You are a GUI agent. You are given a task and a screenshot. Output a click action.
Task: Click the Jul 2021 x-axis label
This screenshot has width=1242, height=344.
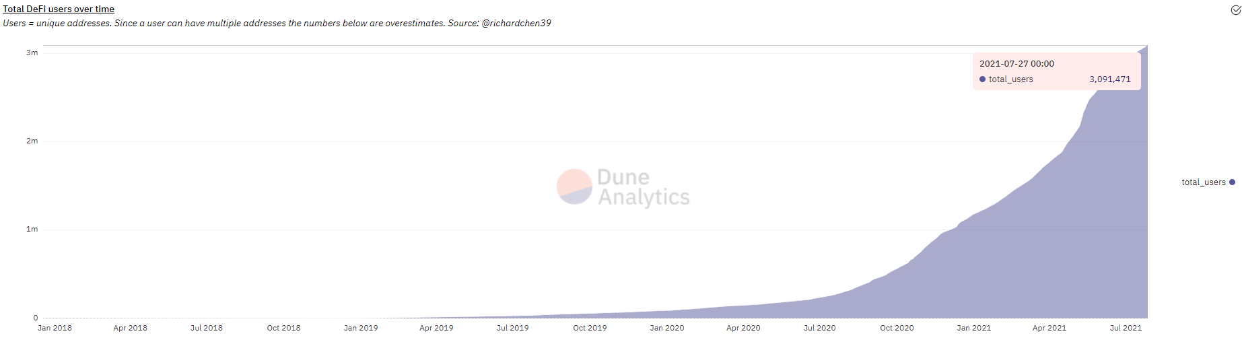(1126, 328)
